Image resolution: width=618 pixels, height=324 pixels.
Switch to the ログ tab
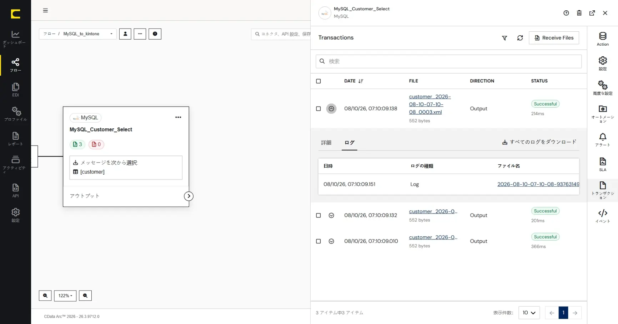coord(350,143)
